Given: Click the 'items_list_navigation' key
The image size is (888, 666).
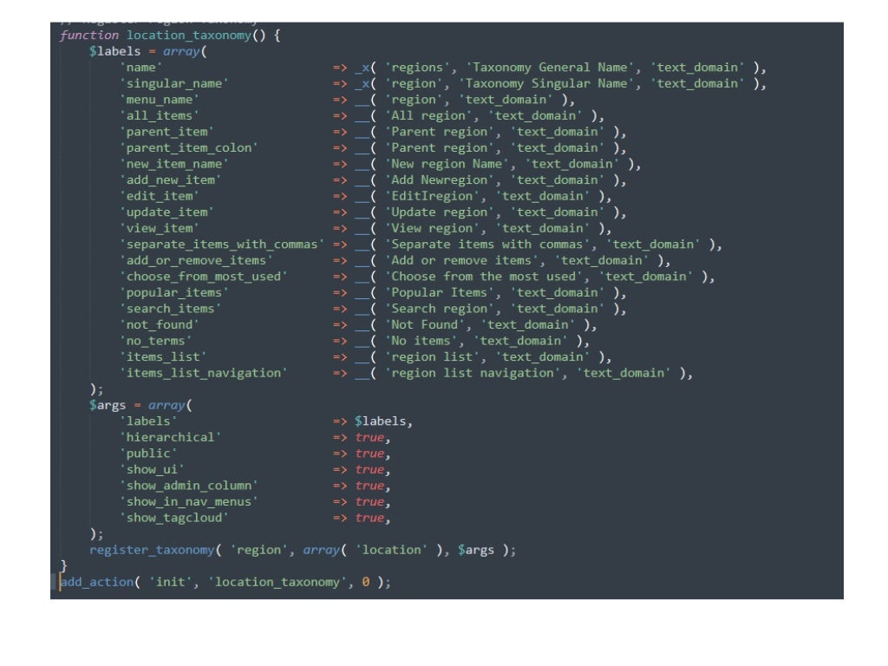Looking at the screenshot, I should [x=203, y=373].
